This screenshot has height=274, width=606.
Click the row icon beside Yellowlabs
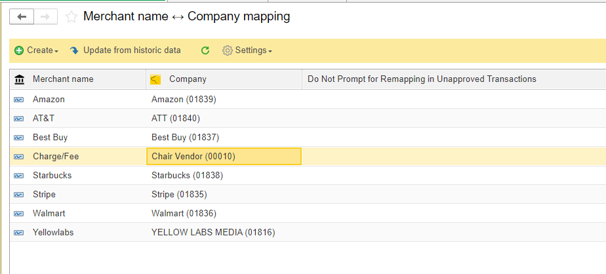click(x=18, y=232)
